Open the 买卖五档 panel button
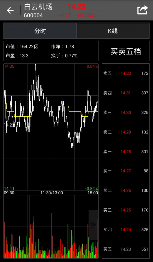 tap(126, 51)
